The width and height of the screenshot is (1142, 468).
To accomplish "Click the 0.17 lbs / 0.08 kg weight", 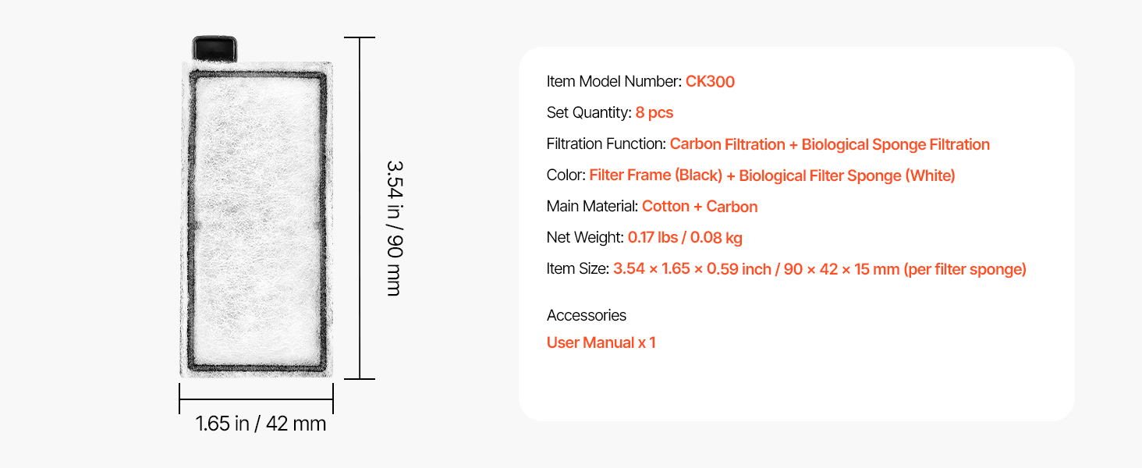I will pos(685,238).
